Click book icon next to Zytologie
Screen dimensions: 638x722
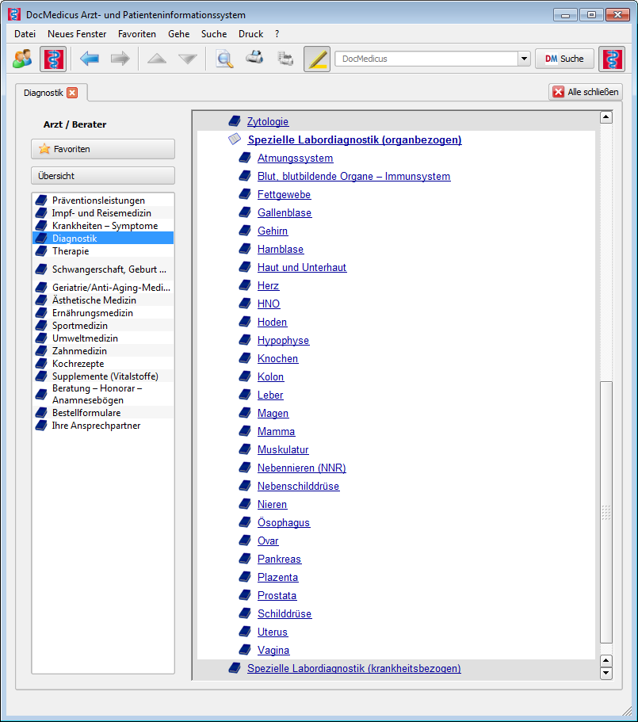coord(235,121)
